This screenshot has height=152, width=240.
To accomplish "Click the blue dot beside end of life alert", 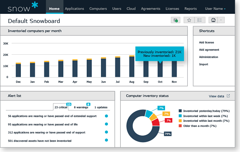I will click(x=106, y=124).
